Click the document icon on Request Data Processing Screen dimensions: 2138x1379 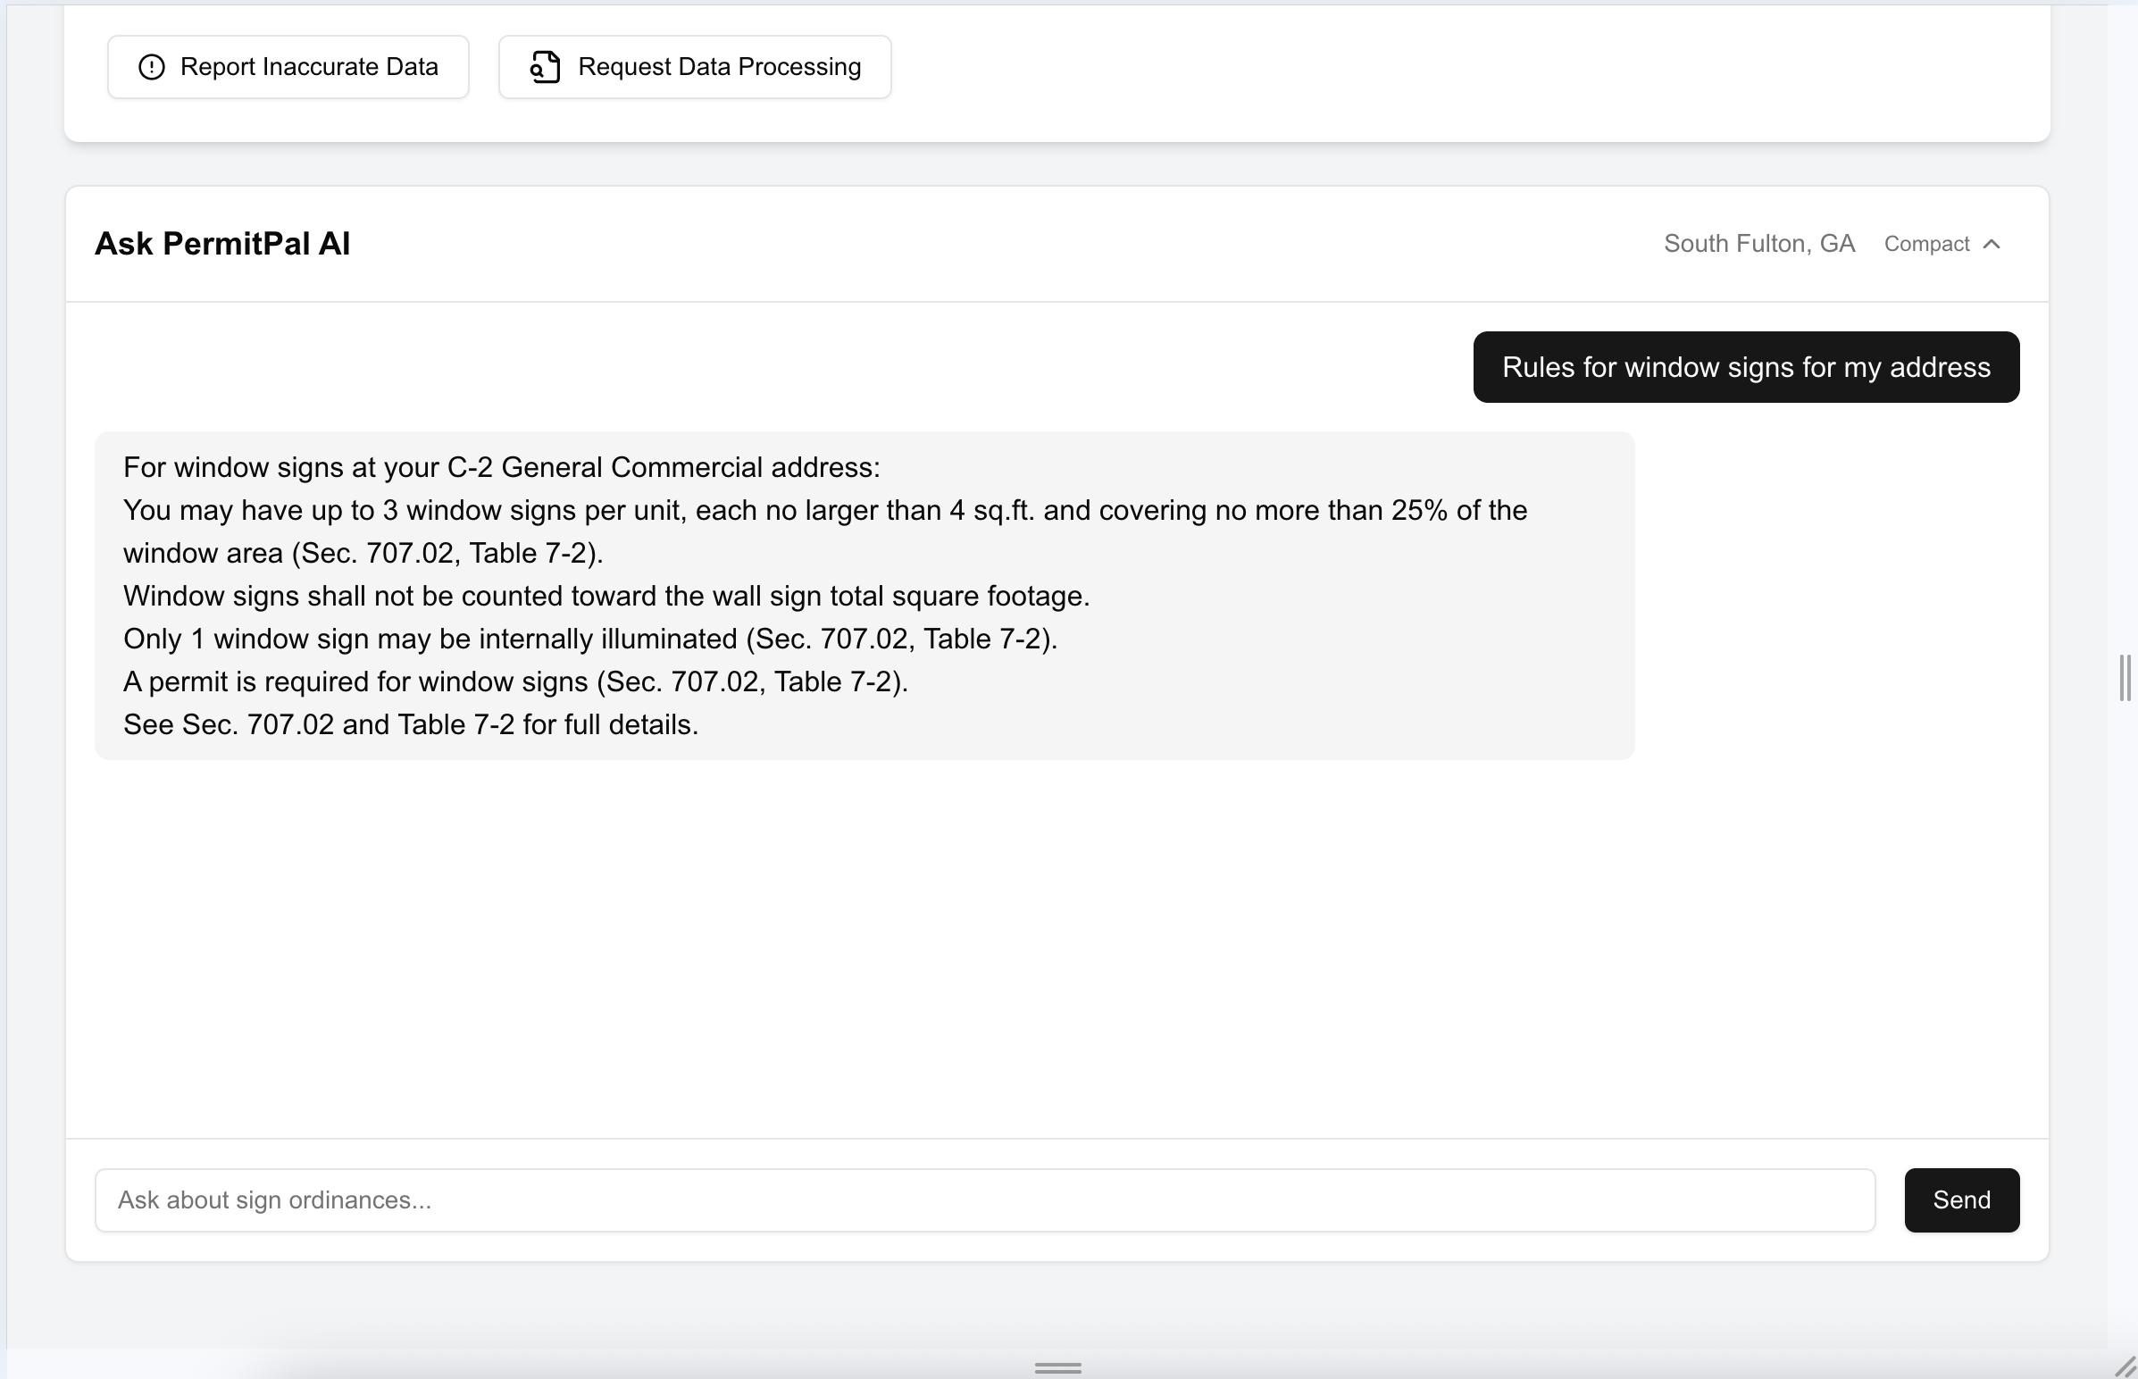pyautogui.click(x=545, y=66)
